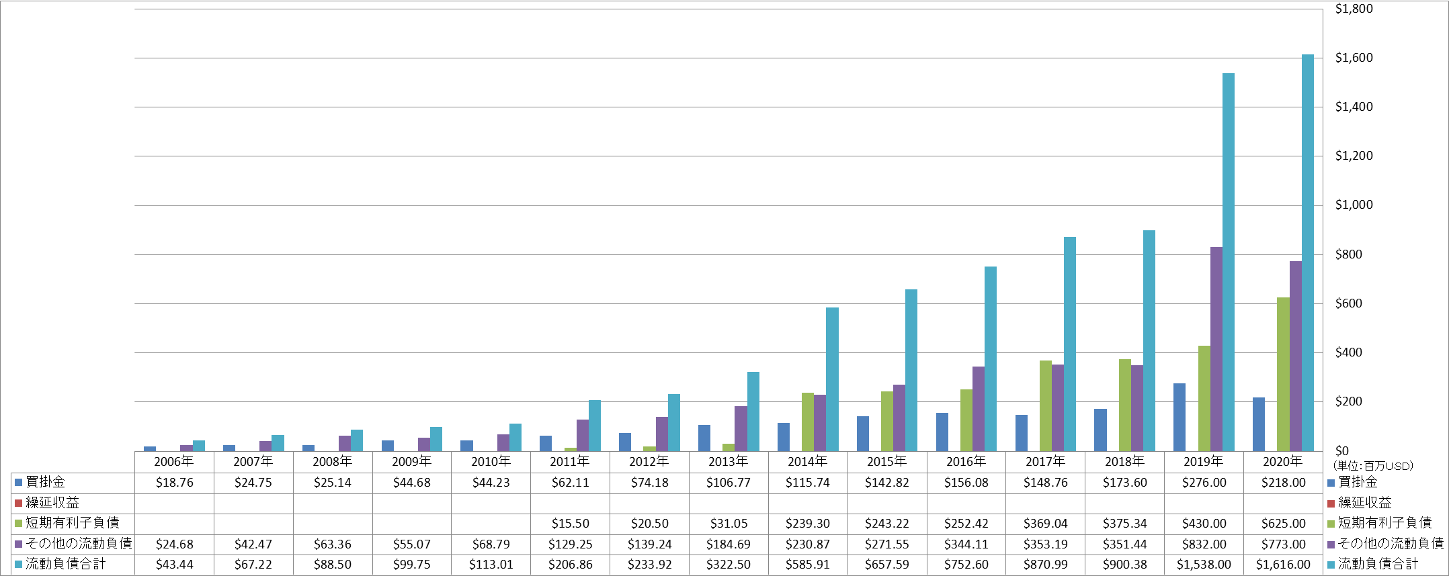
Task: Click the 2010年 column header
Action: 491,461
